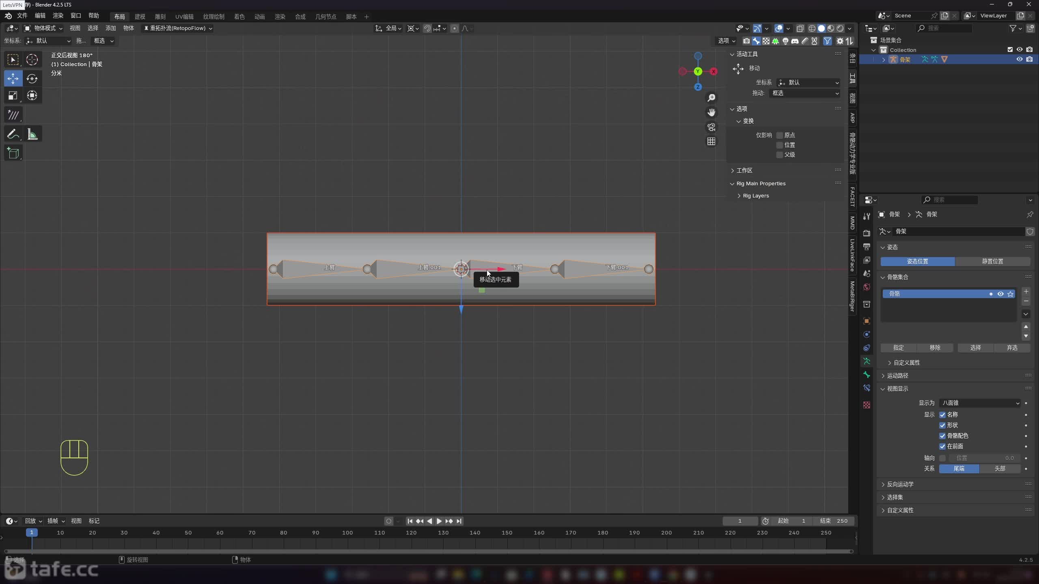
Task: Click the 3D Cursor tool
Action: (x=32, y=60)
